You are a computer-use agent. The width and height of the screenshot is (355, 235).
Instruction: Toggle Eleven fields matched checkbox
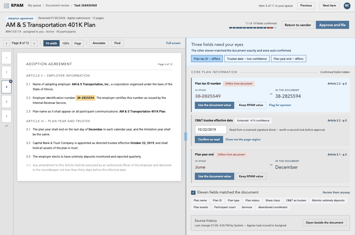coord(193,192)
